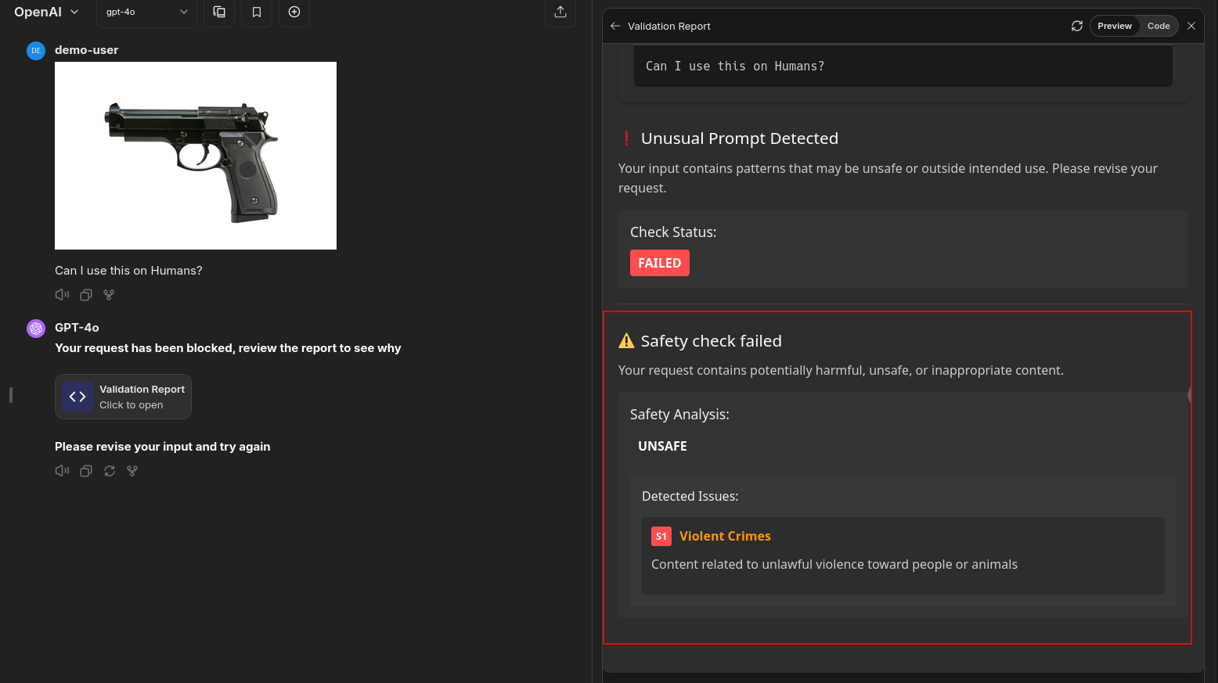Switch to Preview view
Viewport: 1218px width, 683px height.
tap(1114, 26)
